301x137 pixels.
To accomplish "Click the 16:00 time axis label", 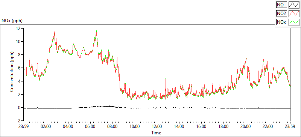I will tap(201, 126).
